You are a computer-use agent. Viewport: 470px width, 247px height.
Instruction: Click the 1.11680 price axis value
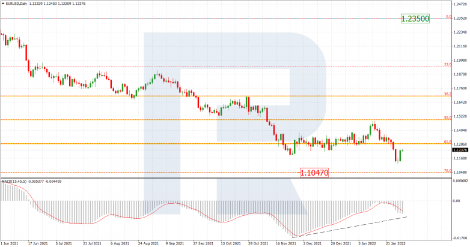pyautogui.click(x=460, y=158)
